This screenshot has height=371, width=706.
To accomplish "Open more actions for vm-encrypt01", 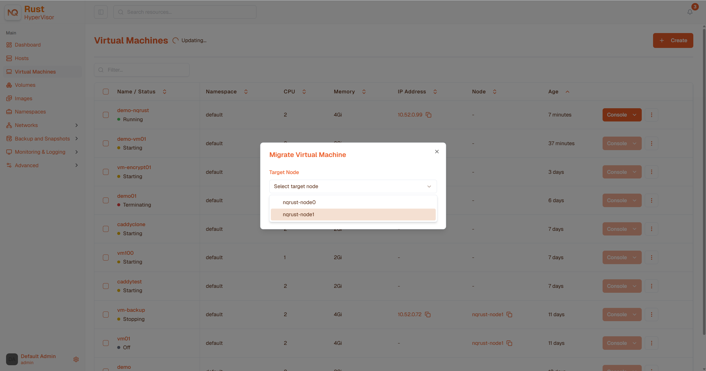I will [652, 172].
